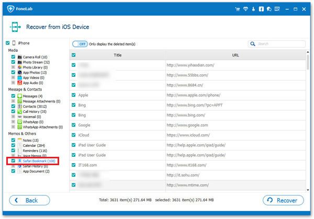Select Call History (35) category
This screenshot has height=219, width=314.
point(35,112)
